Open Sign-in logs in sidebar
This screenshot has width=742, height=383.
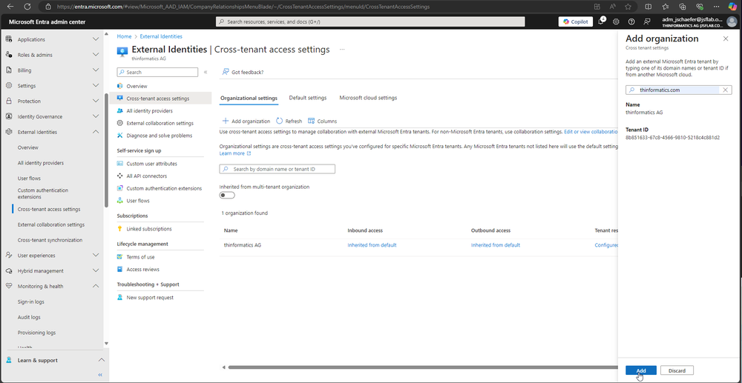coord(30,302)
